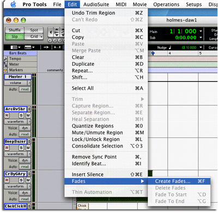
Task: Mute the ArcRvShr track
Action: [x=28, y=115]
